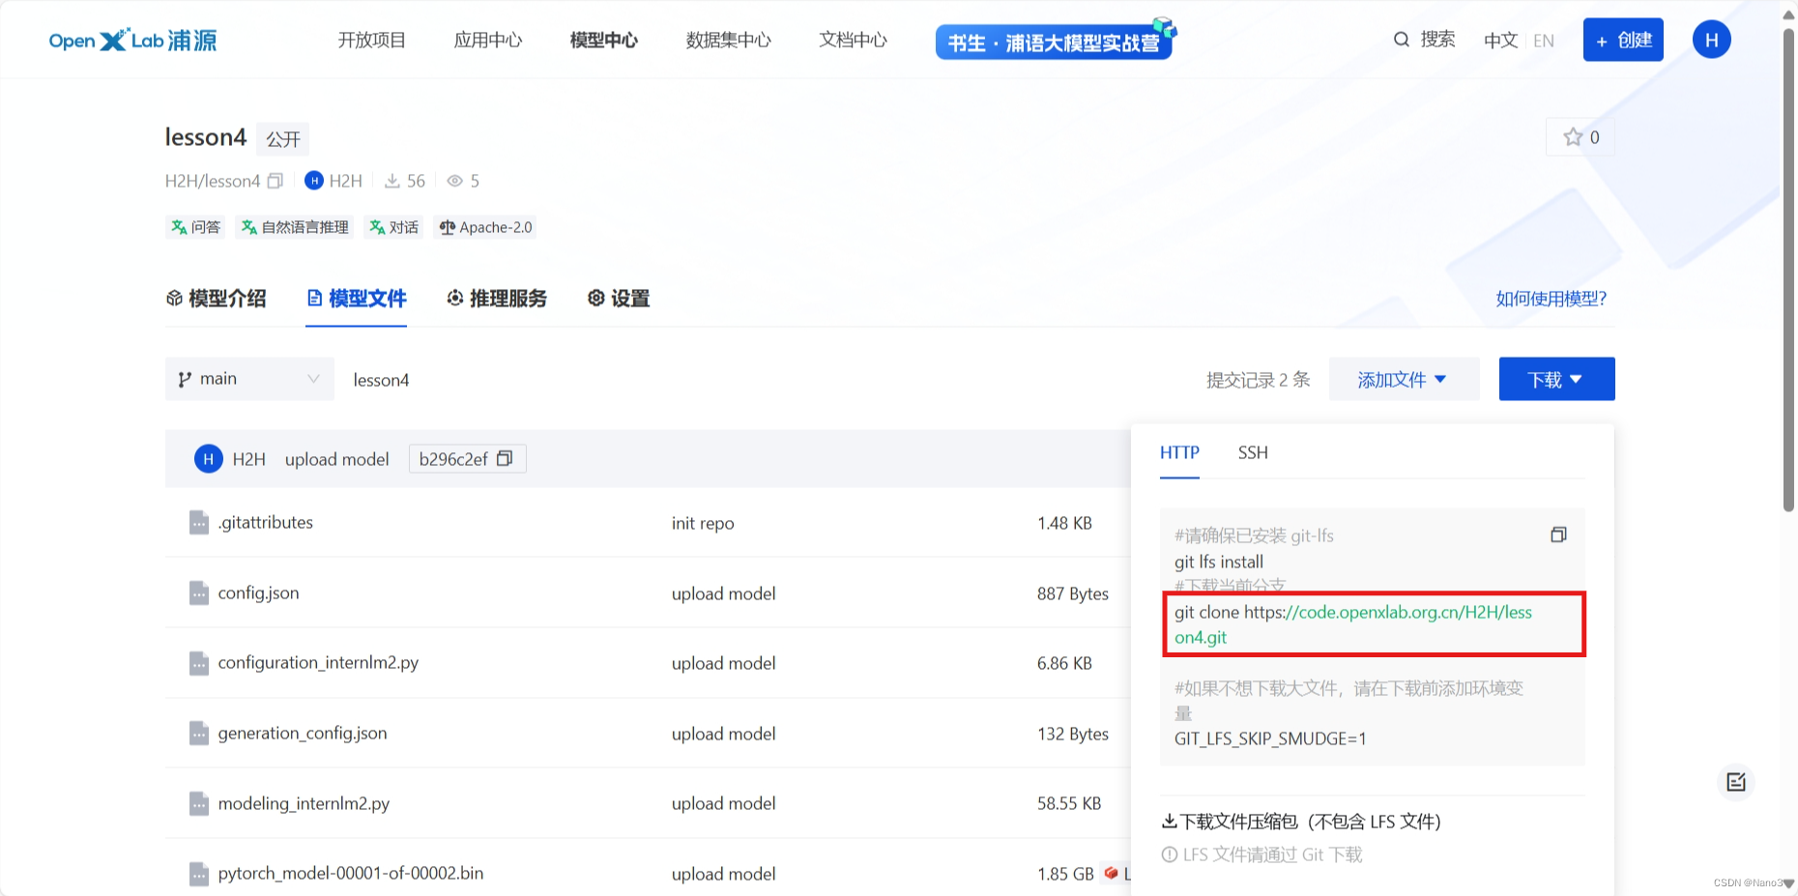The image size is (1798, 896).
Task: Switch to 推理服务 tab
Action: [497, 299]
